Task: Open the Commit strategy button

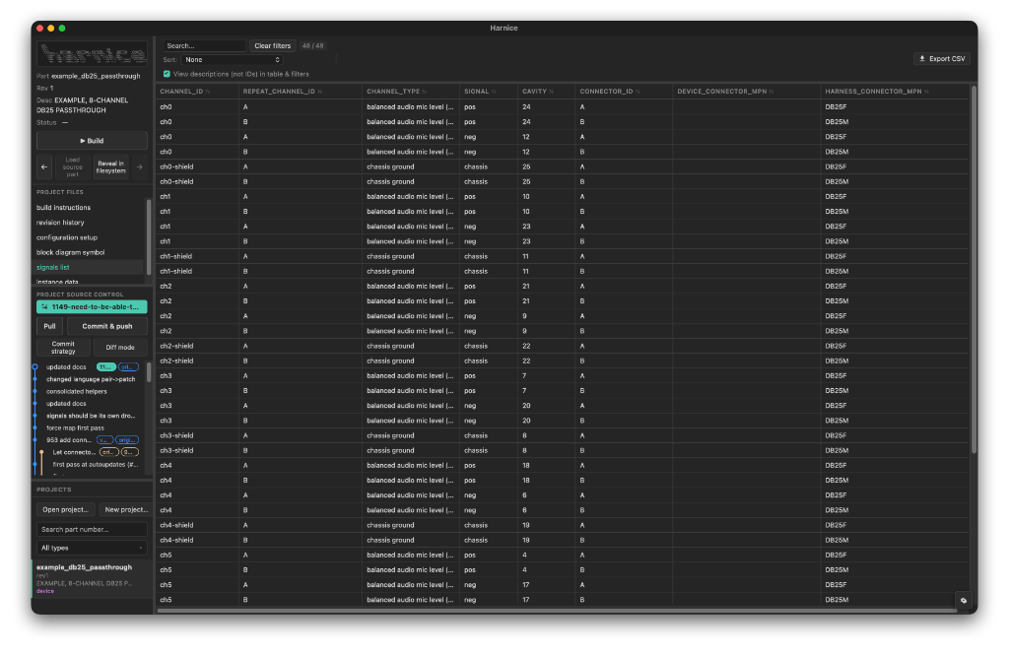Action: click(63, 348)
